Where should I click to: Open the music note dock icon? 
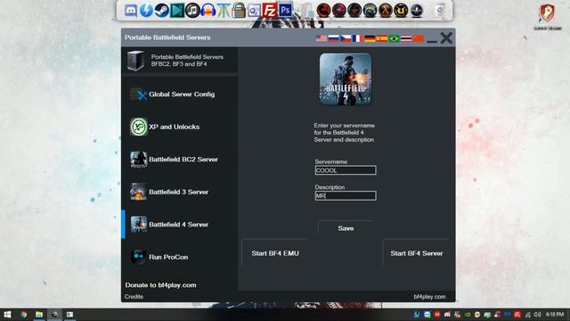(192, 10)
